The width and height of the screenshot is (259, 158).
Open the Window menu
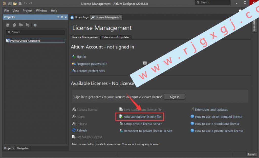(x=41, y=11)
